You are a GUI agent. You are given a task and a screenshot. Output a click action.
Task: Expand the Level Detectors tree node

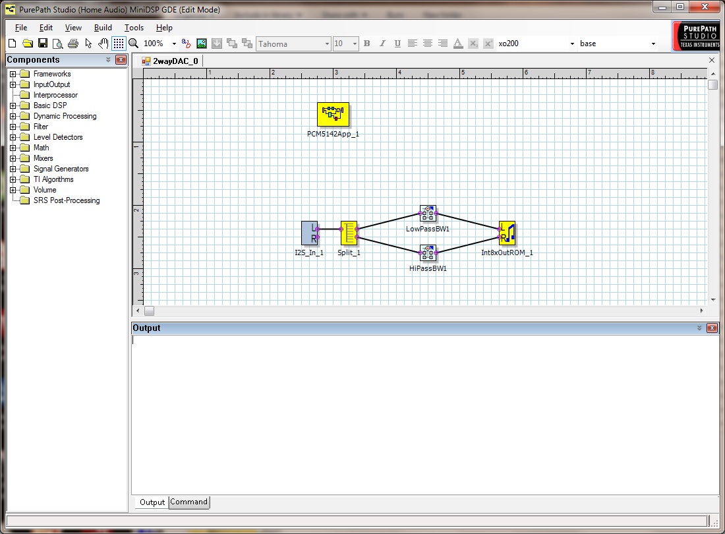click(13, 137)
